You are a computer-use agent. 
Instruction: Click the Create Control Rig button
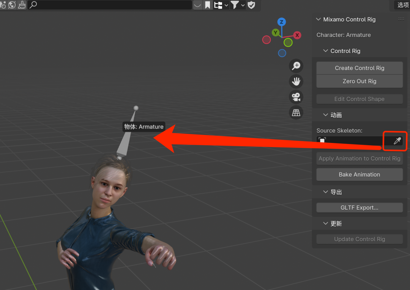click(360, 68)
